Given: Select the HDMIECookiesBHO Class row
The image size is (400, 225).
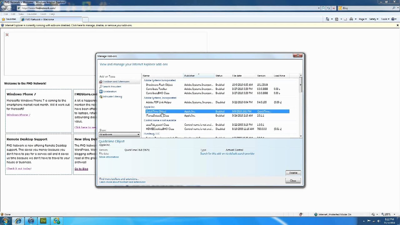Looking at the screenshot, I should point(217,129).
